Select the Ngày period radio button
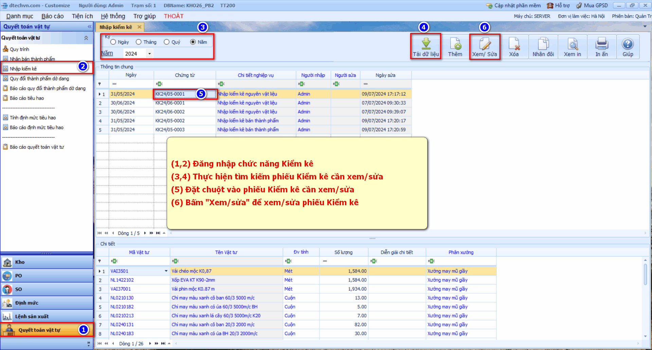 (x=113, y=42)
